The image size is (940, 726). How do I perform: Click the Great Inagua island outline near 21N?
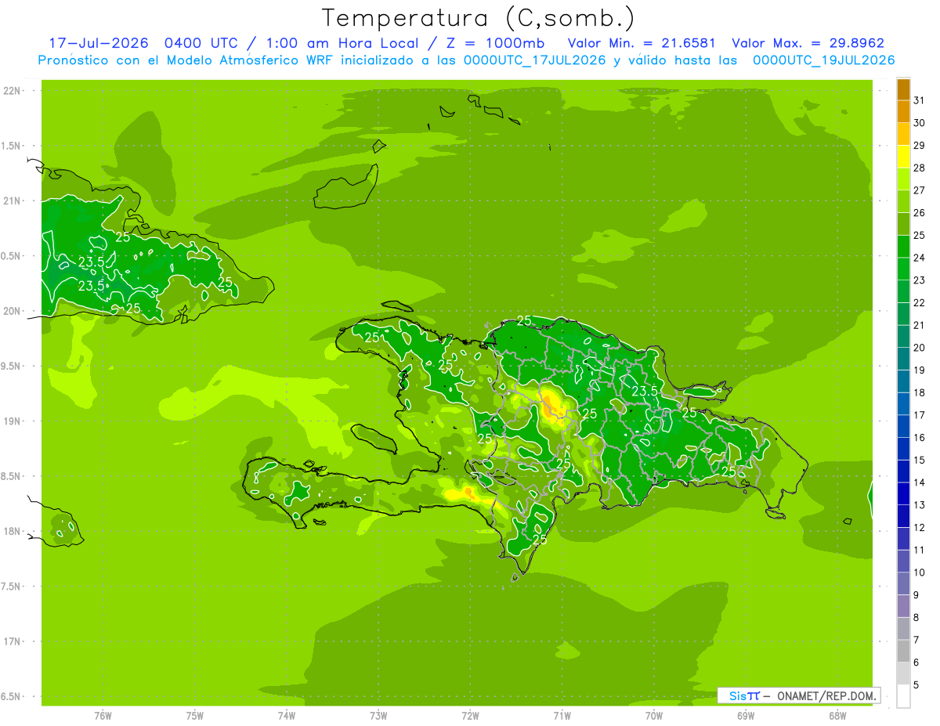pyautogui.click(x=346, y=188)
